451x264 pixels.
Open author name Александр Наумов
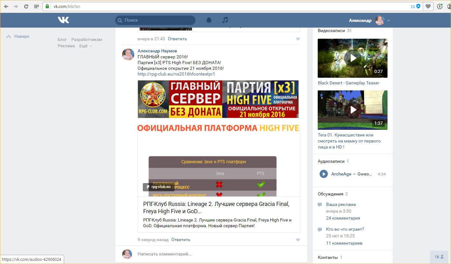[x=157, y=51]
